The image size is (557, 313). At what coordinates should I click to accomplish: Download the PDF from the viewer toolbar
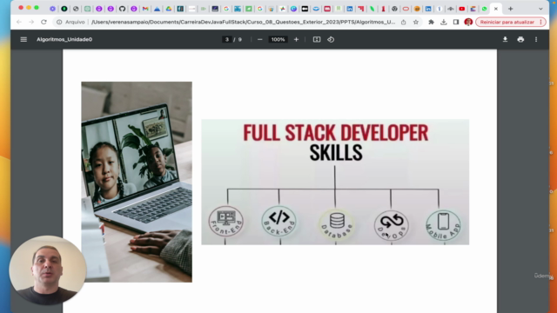[505, 39]
